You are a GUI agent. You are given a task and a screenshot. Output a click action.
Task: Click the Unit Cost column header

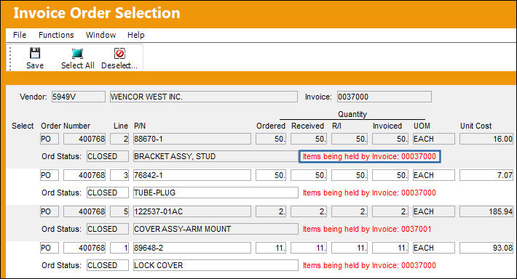pyautogui.click(x=475, y=126)
